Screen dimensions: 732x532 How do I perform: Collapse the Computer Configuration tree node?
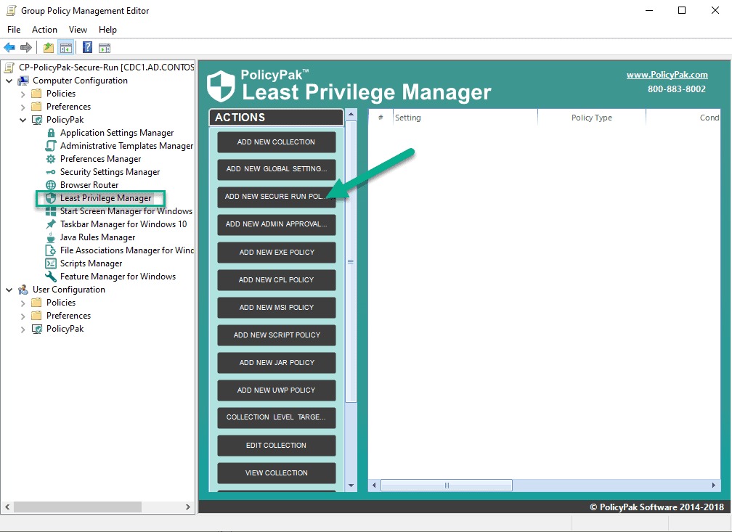9,81
